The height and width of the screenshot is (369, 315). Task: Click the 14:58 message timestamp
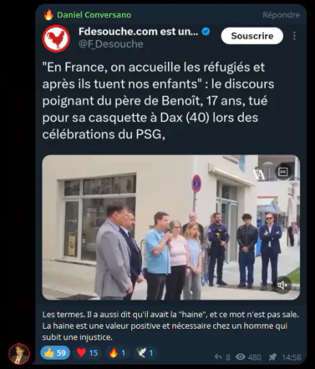coord(291,357)
